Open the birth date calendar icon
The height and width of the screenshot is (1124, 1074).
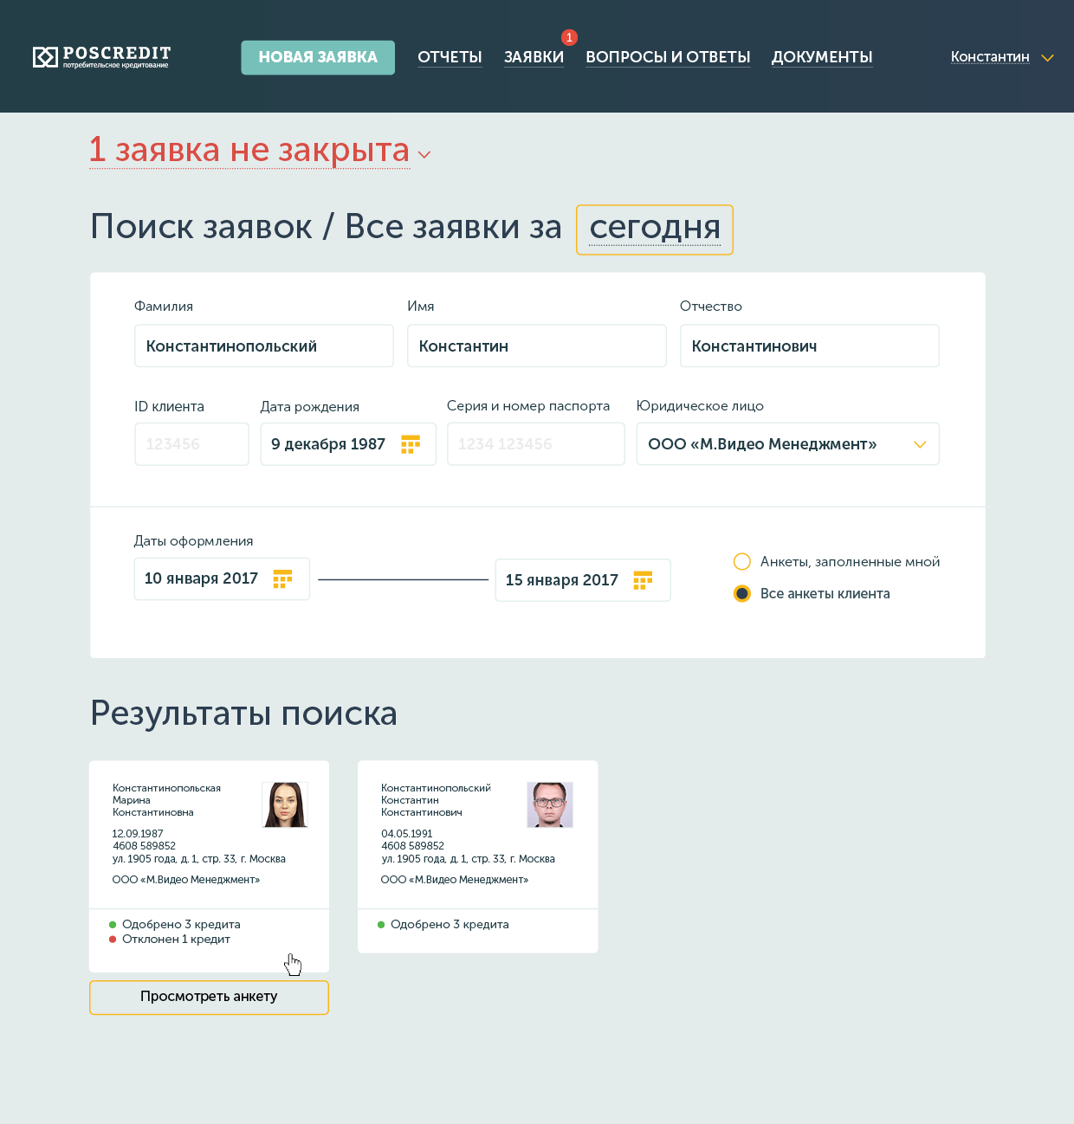411,444
